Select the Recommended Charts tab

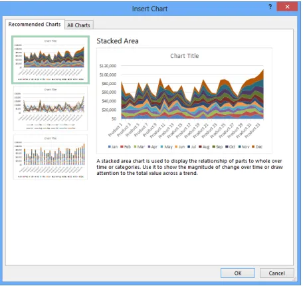point(35,24)
